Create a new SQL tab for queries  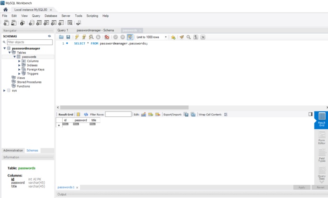pyautogui.click(x=6, y=23)
